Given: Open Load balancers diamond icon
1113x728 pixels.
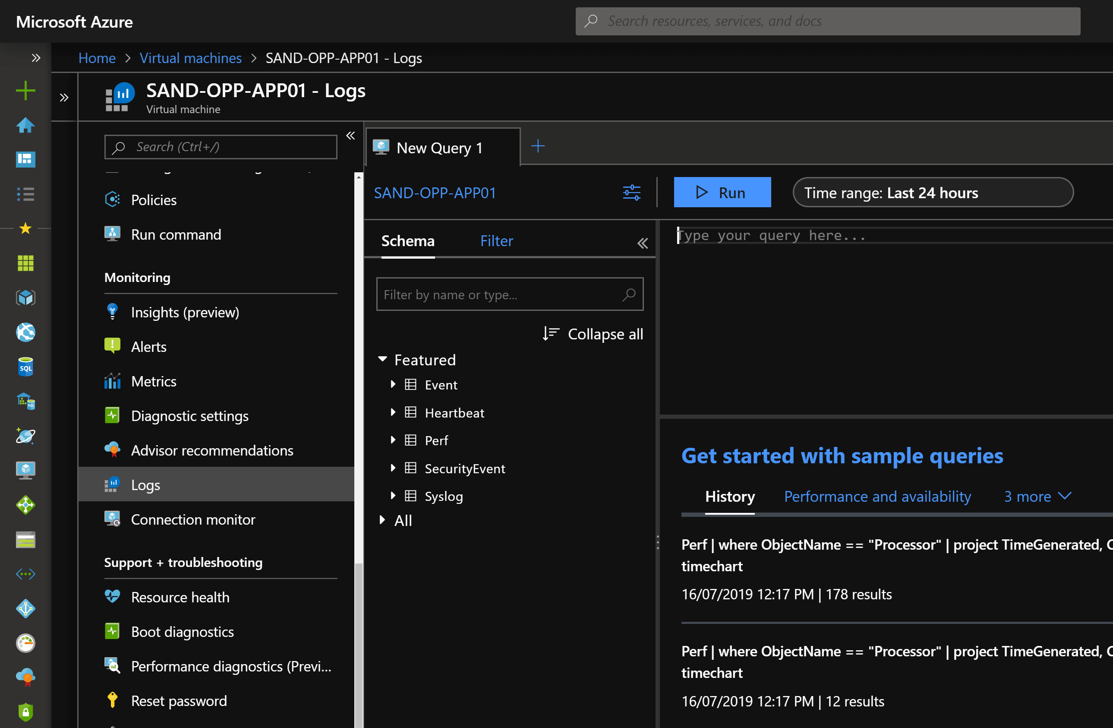Looking at the screenshot, I should 25,505.
